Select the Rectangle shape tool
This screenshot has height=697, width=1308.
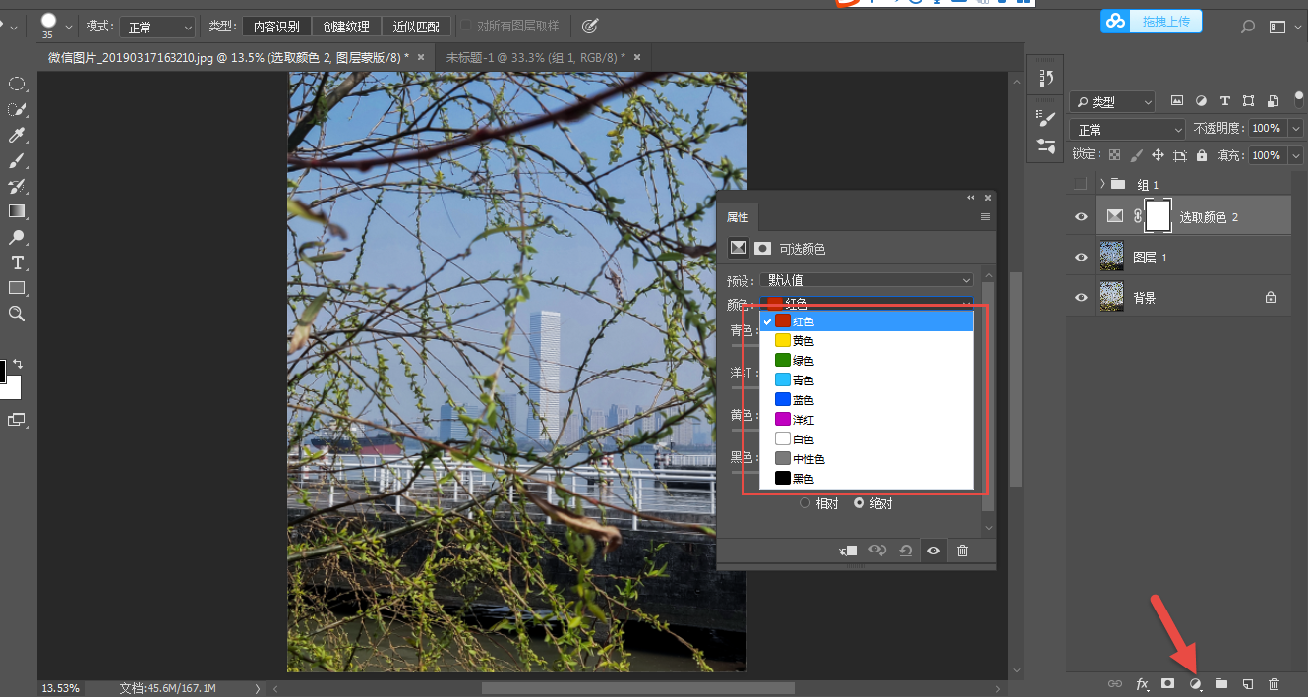click(17, 288)
